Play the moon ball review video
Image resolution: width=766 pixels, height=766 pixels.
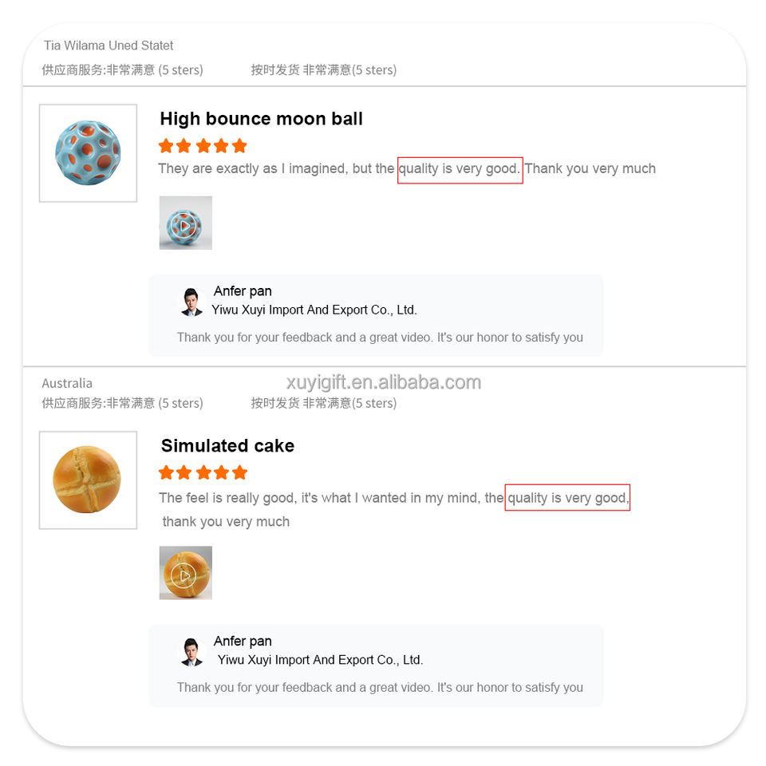click(x=185, y=223)
